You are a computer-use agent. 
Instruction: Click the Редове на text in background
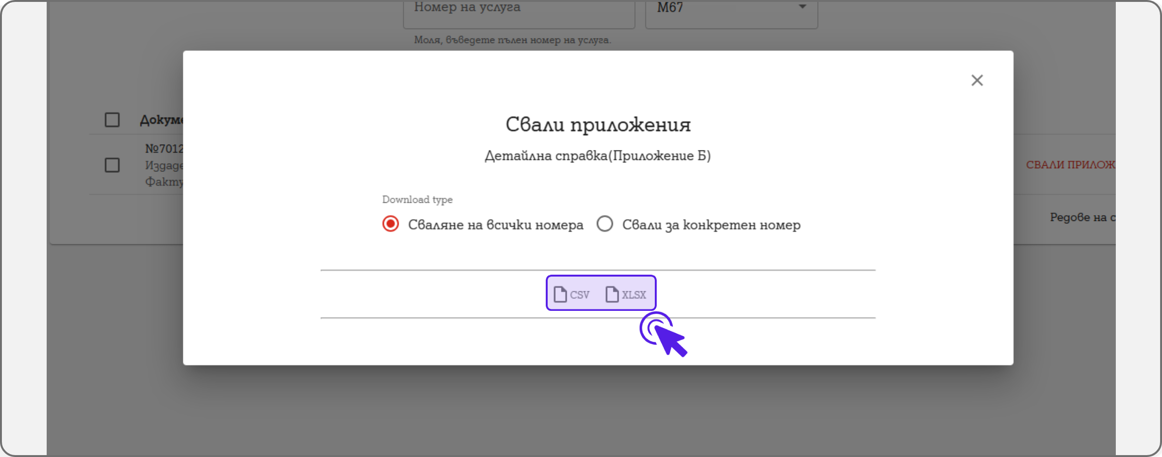click(x=1082, y=217)
